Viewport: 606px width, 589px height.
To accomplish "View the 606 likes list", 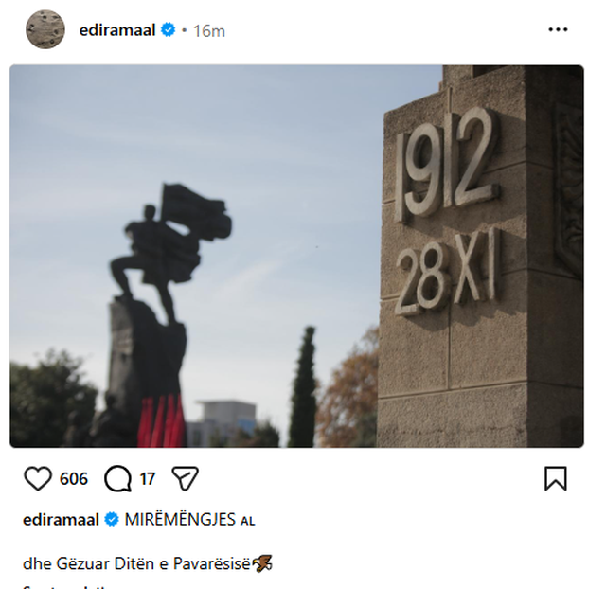I will [74, 479].
